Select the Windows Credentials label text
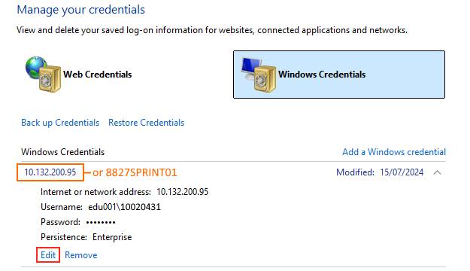The image size is (470, 271). [322, 75]
